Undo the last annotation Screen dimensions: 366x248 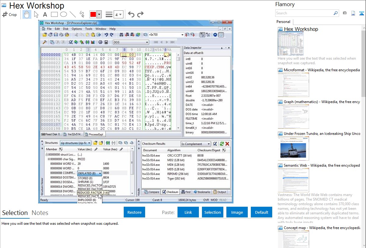coord(131,14)
